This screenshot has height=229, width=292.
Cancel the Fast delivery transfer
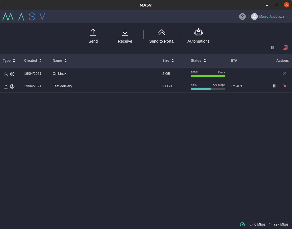[285, 86]
